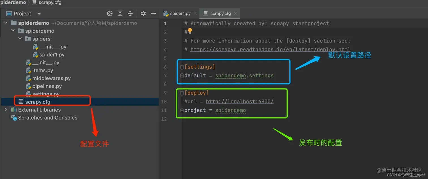Click the [deploy] header text
The image size is (428, 179).
pyautogui.click(x=196, y=93)
